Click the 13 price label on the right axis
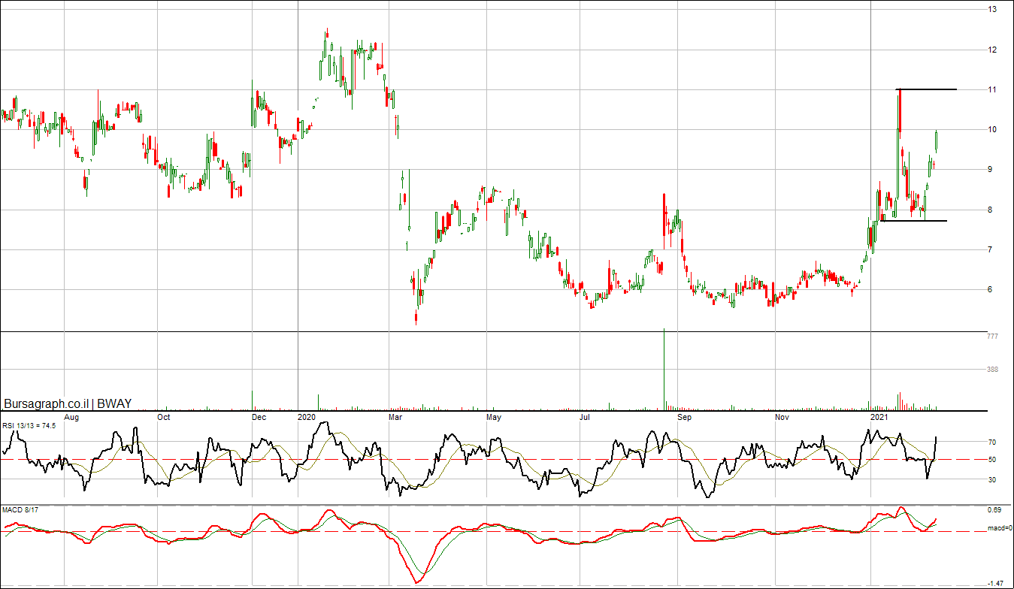 992,10
